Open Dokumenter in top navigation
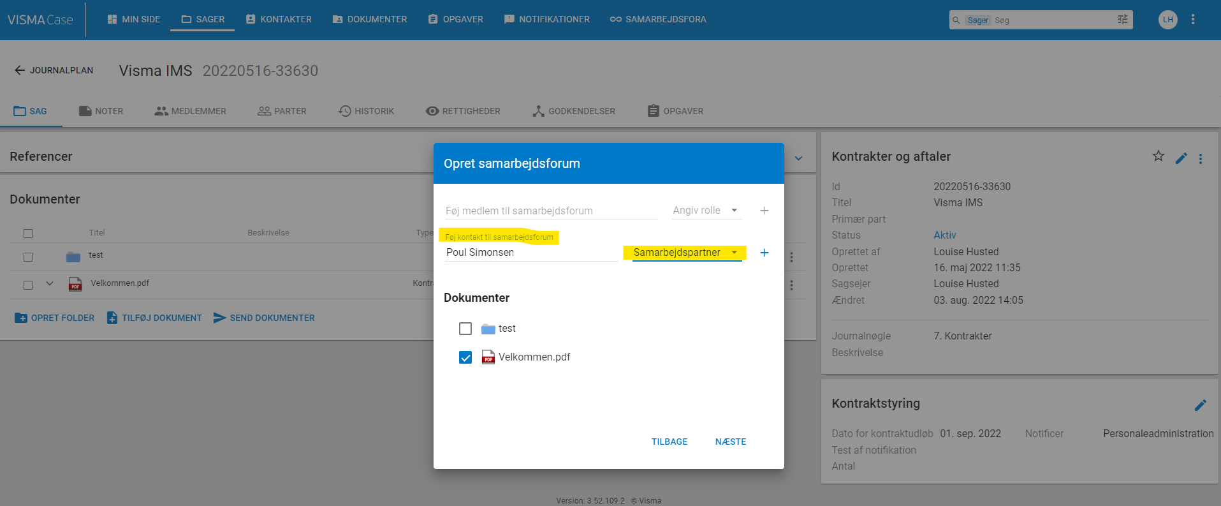The width and height of the screenshot is (1221, 506). click(x=370, y=19)
